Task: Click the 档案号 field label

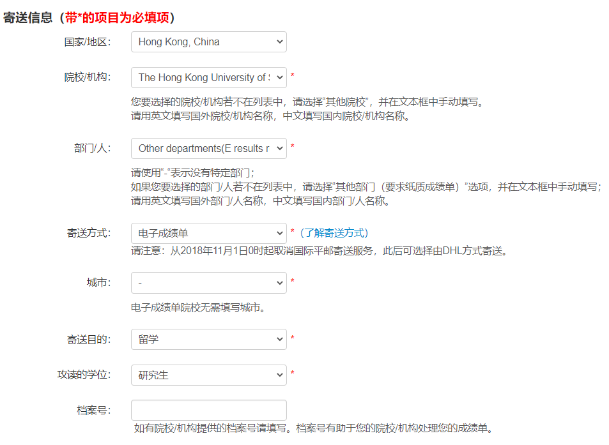Action: point(93,411)
